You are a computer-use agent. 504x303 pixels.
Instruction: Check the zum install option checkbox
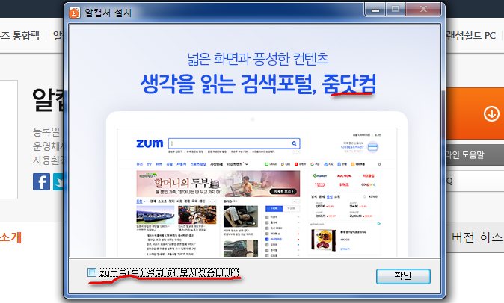[x=92, y=272]
